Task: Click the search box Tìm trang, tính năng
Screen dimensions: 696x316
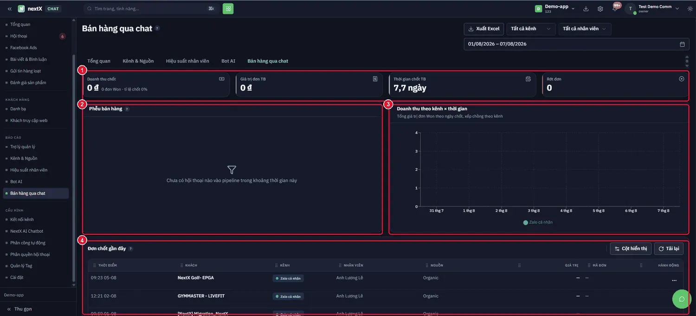Action: 152,9
